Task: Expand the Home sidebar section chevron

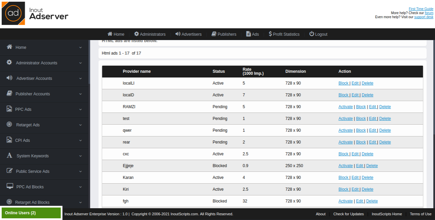Action: click(x=80, y=48)
